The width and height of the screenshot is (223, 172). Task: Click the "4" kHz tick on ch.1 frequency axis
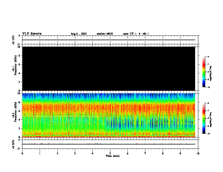pos(20,73)
